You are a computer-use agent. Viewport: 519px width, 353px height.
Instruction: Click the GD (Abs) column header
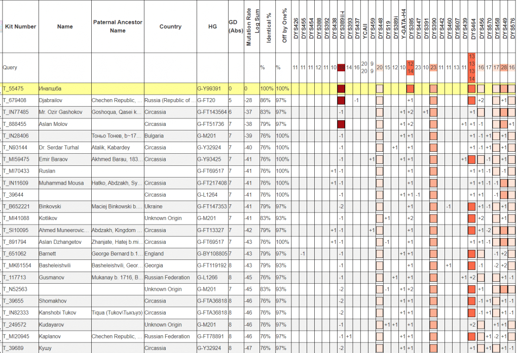point(235,26)
